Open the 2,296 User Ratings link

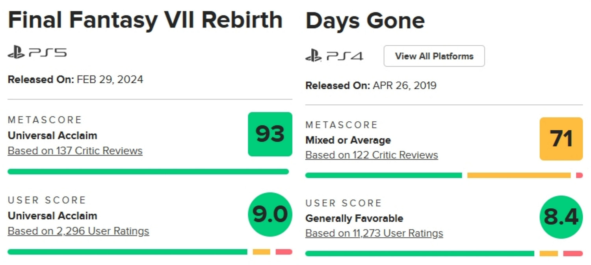point(78,231)
